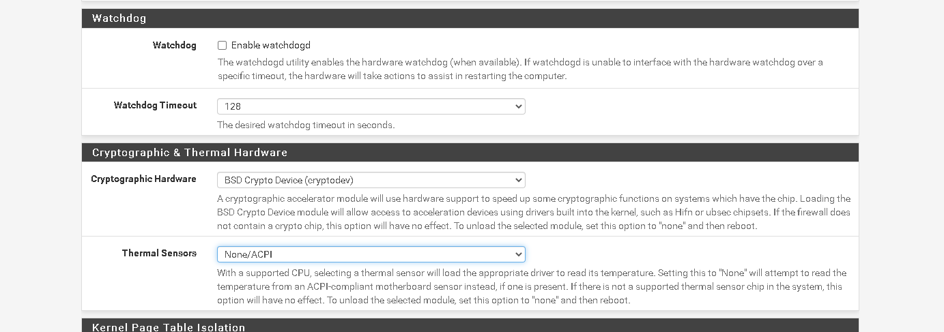Click the bold Watchdog field label
Image resolution: width=944 pixels, height=332 pixels.
click(x=175, y=46)
